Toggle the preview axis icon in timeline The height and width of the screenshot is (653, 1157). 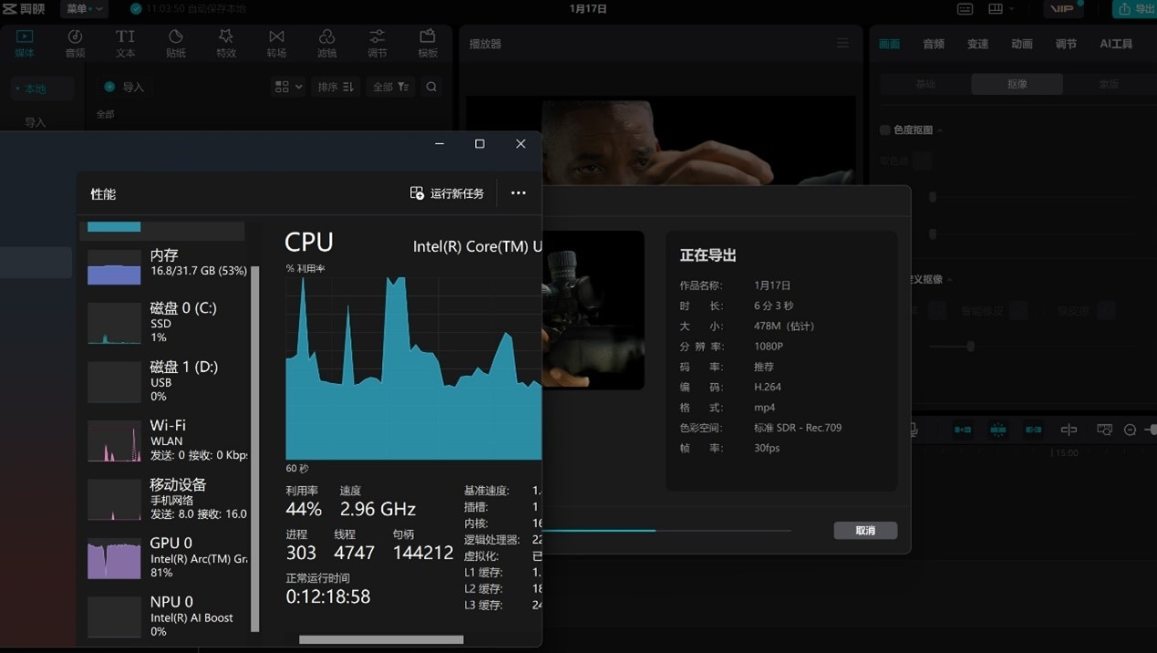point(1069,430)
